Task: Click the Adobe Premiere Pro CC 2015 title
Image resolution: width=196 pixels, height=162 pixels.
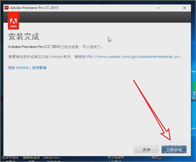Action: click(x=34, y=8)
